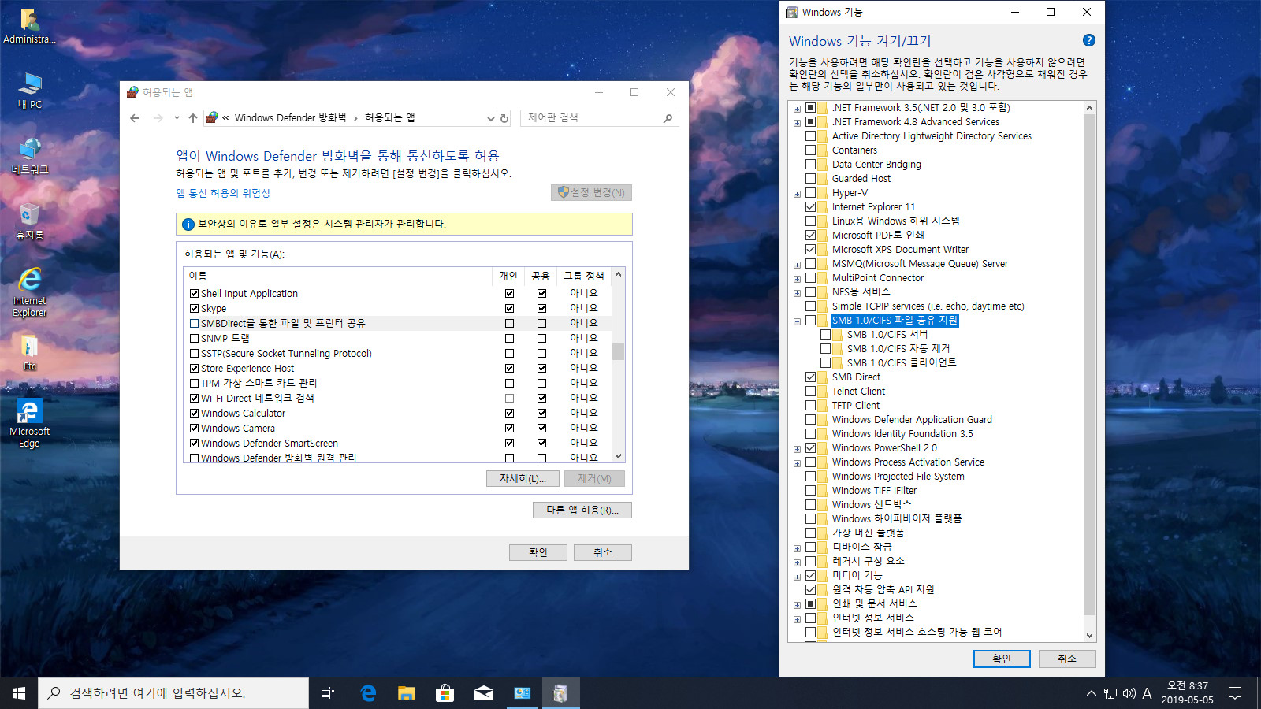Expand MSMQ Server tree node
Viewport: 1261px width, 709px height.
pos(797,264)
